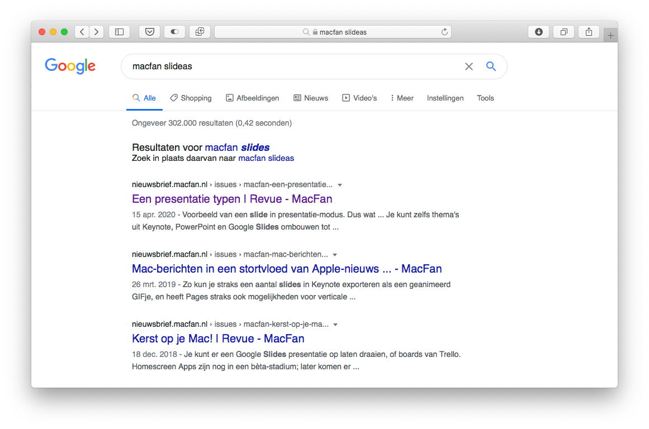This screenshot has height=429, width=649.
Task: Click URL text of the 'Een presentatie typen' result
Action: [232, 184]
